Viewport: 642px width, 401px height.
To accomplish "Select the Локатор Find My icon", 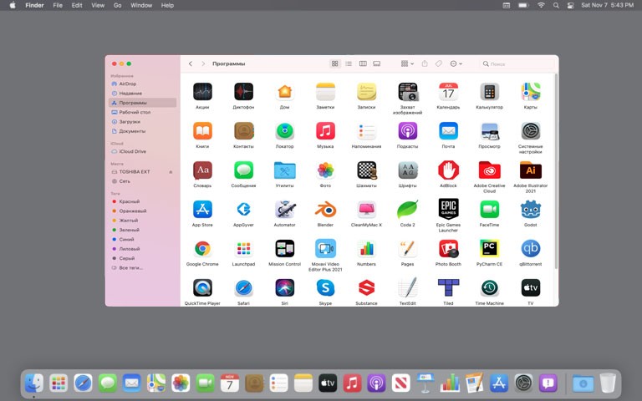I will tap(284, 131).
